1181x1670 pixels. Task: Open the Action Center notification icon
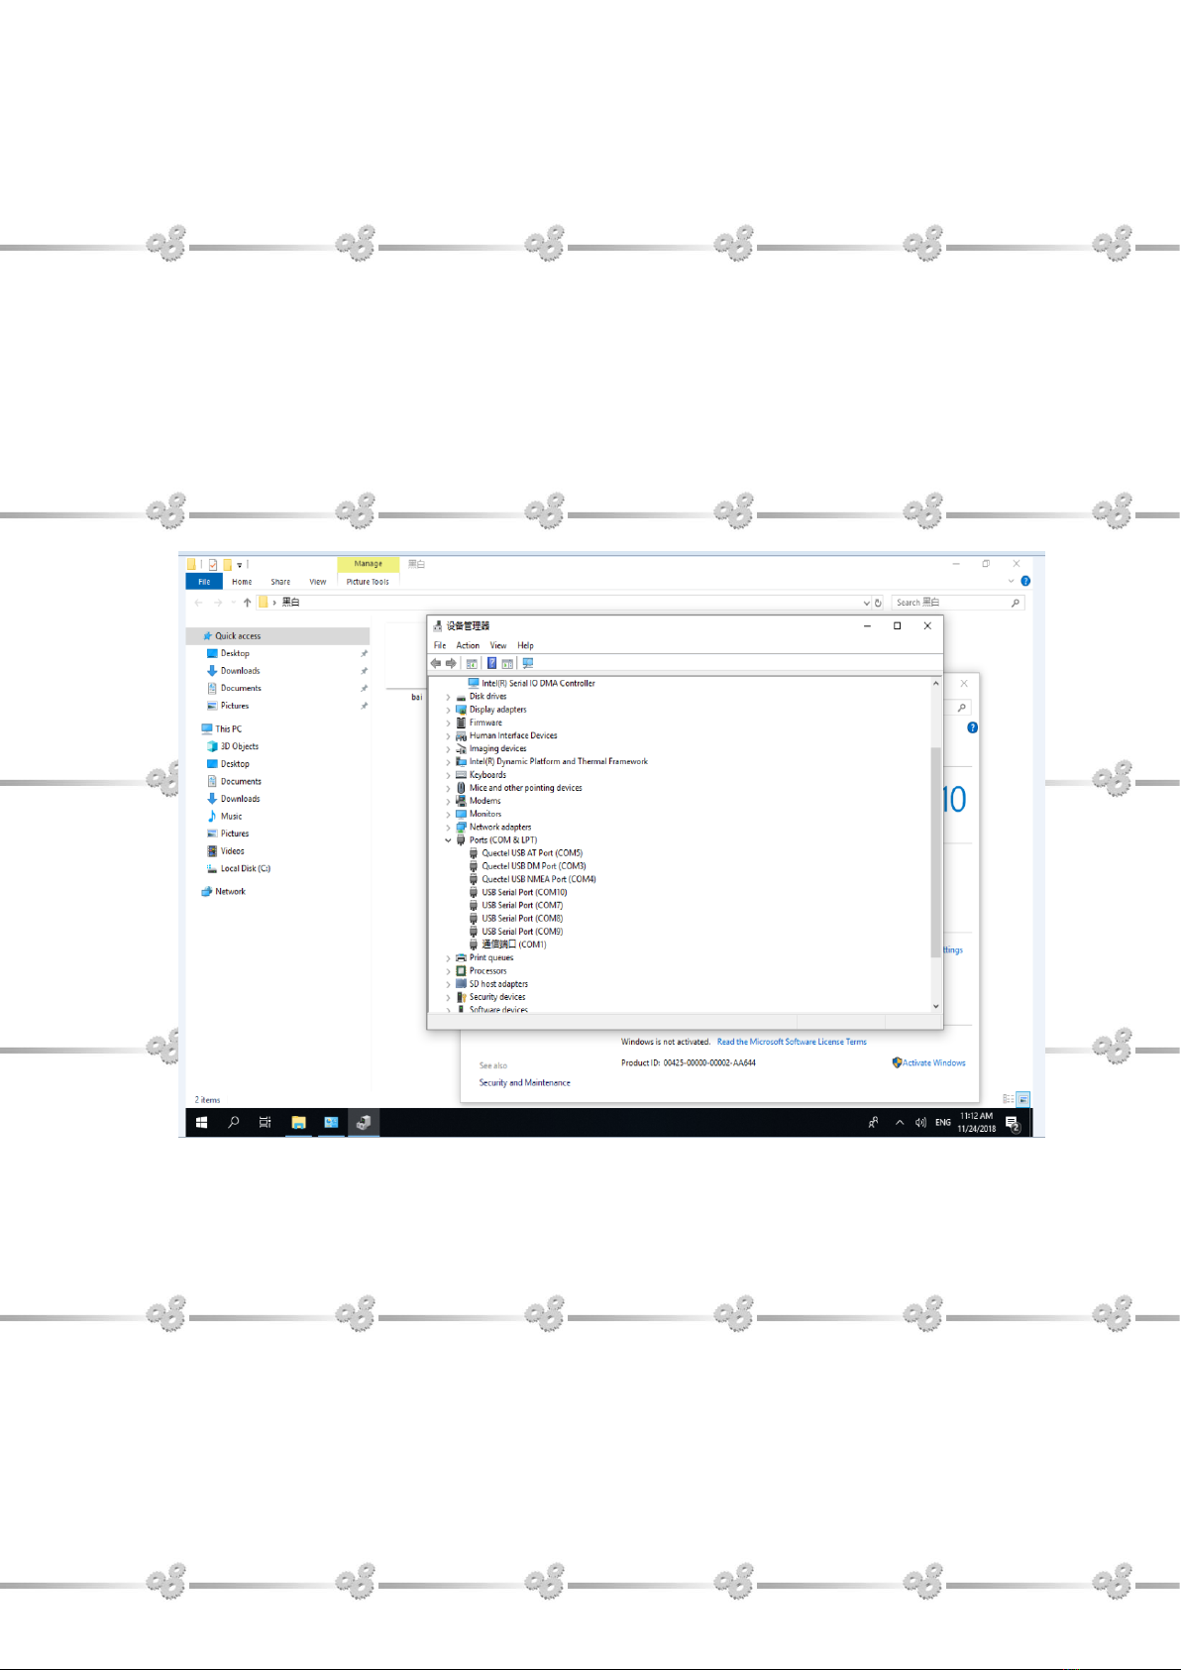coord(1013,1123)
